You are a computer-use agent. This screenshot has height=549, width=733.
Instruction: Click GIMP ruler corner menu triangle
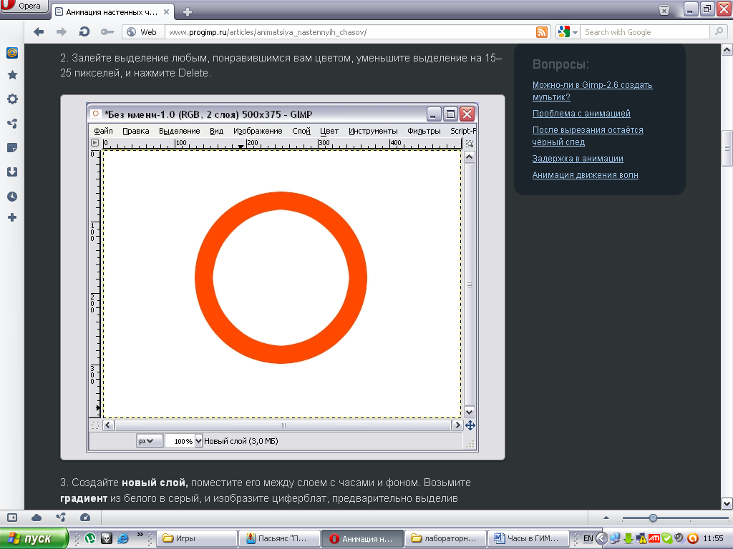click(x=95, y=143)
